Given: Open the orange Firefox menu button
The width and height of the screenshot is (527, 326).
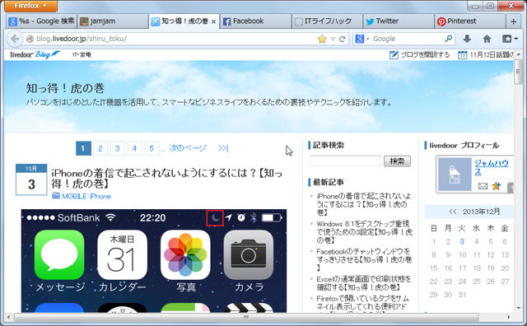Looking at the screenshot, I should pyautogui.click(x=30, y=6).
